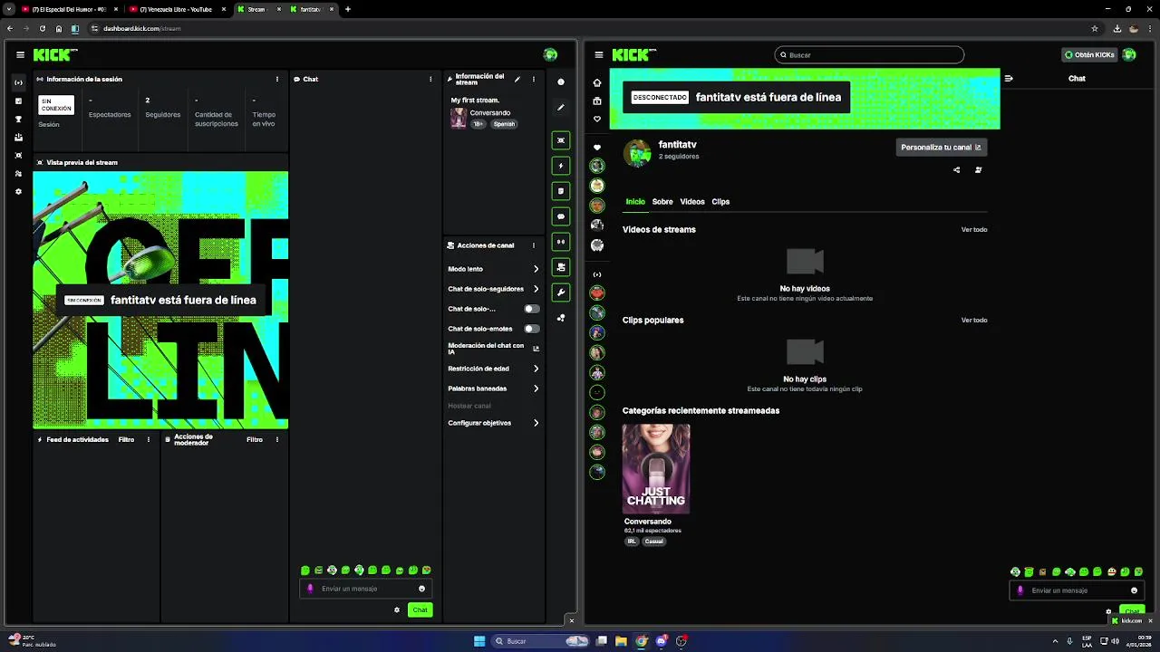Viewport: 1160px width, 652px height.
Task: Expand Configurar objetivos option
Action: [494, 423]
